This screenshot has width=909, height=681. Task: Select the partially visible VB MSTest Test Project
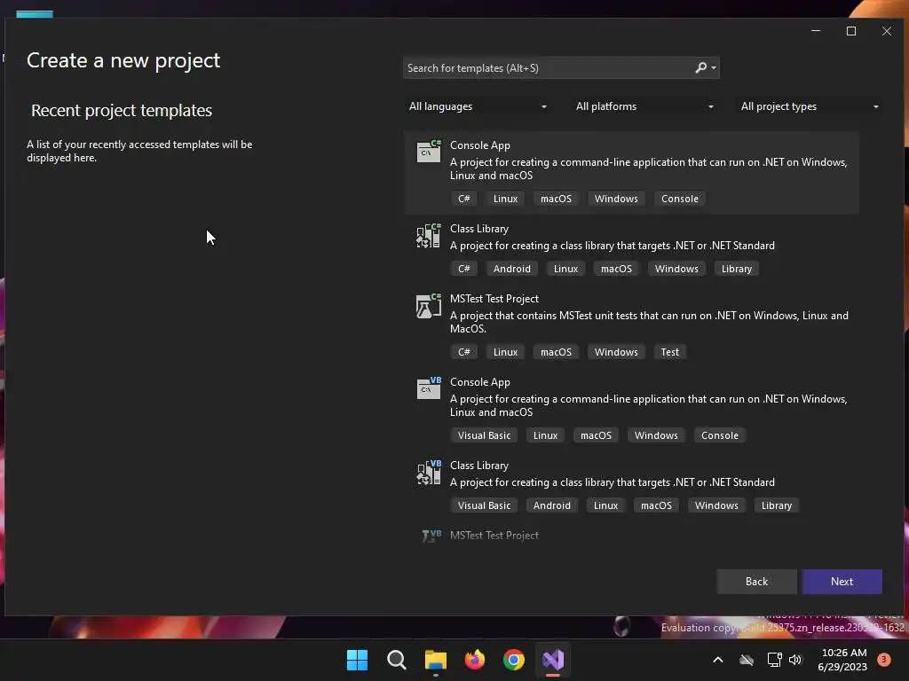click(x=494, y=536)
